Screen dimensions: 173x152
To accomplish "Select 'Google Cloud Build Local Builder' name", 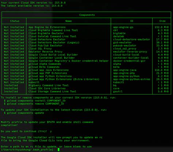I will point(53,55).
